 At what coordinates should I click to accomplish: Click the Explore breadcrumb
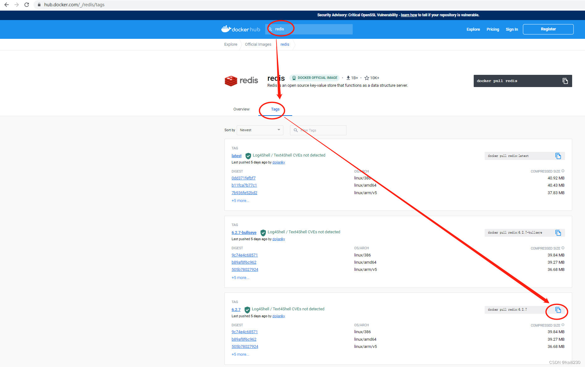[231, 44]
